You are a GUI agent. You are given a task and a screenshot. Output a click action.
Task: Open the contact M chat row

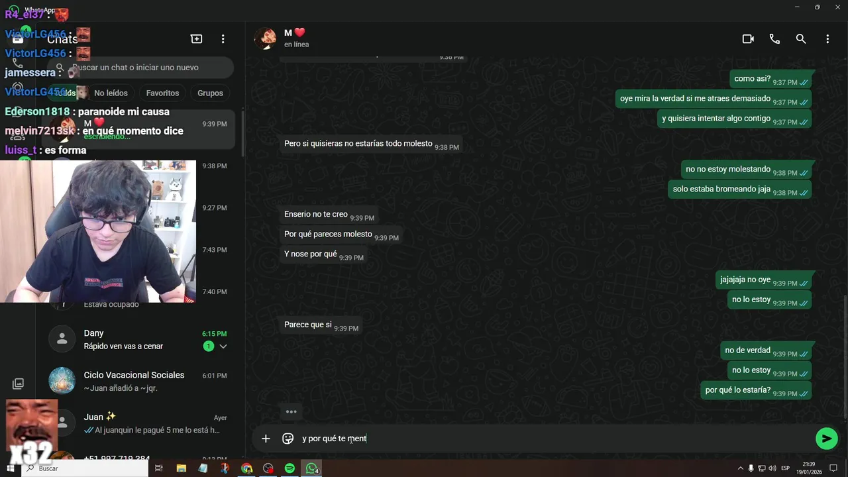138,129
